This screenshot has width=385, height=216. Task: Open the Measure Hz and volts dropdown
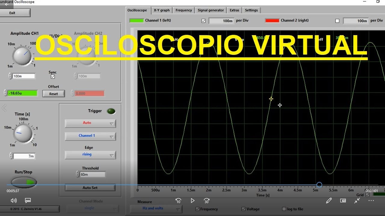156,208
